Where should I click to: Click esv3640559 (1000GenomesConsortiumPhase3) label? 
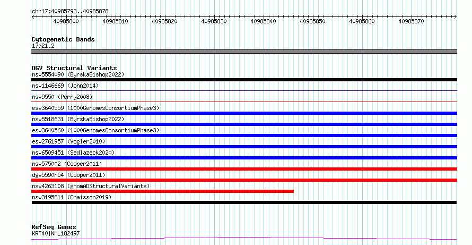[x=95, y=108]
